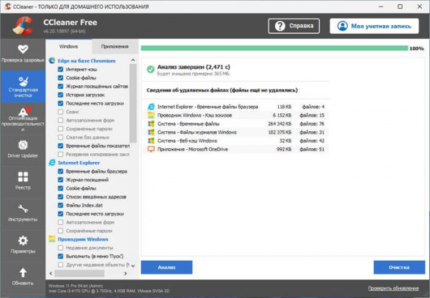This screenshot has height=298, width=430.
Task: Open the Settings (Параметры) gear icon
Action: [x=23, y=241]
